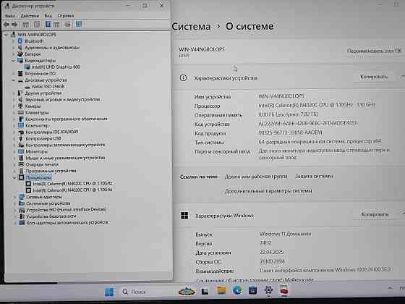
Task: Select the Bluetooth device category
Action: (x=34, y=41)
